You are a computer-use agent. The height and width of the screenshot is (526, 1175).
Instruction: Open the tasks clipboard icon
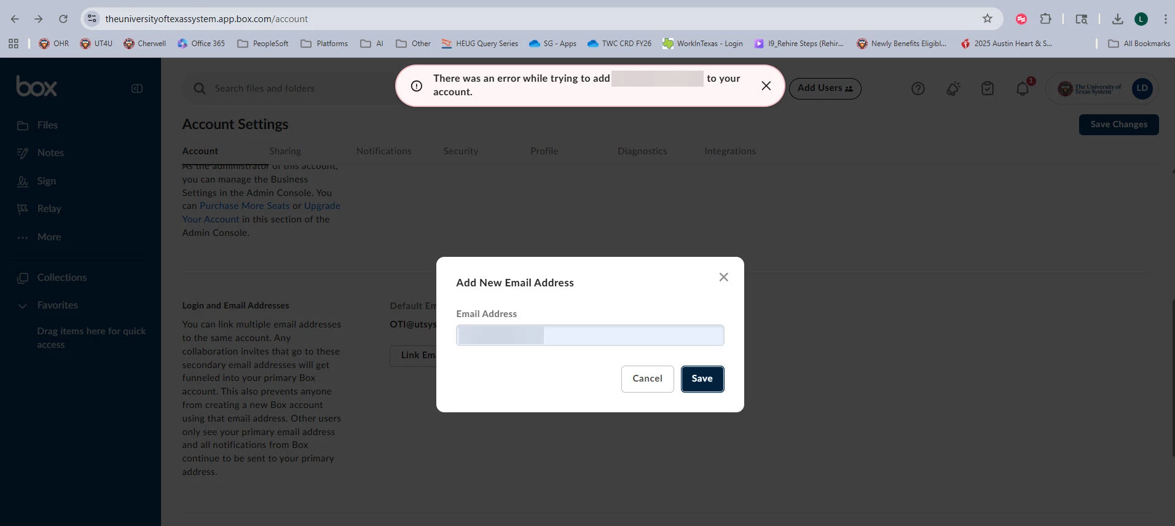coord(988,88)
